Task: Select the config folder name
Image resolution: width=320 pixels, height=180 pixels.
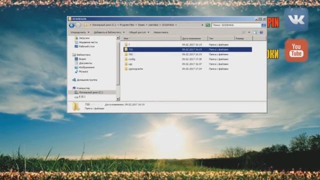Action: click(x=132, y=59)
